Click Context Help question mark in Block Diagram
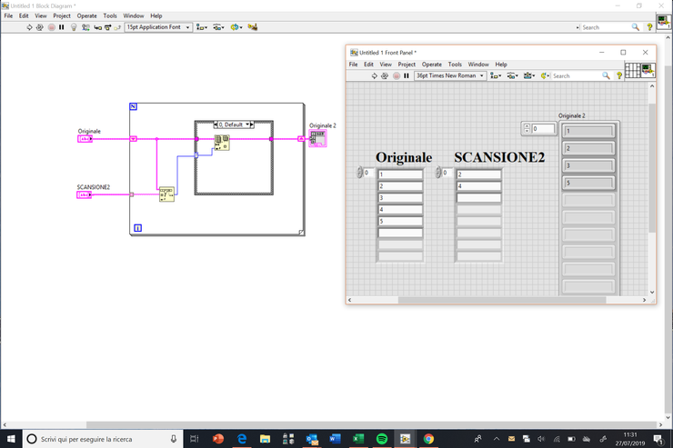 point(649,27)
